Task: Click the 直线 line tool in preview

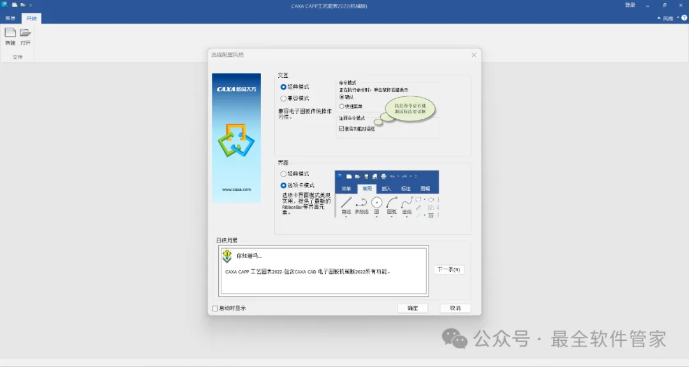Action: point(346,206)
